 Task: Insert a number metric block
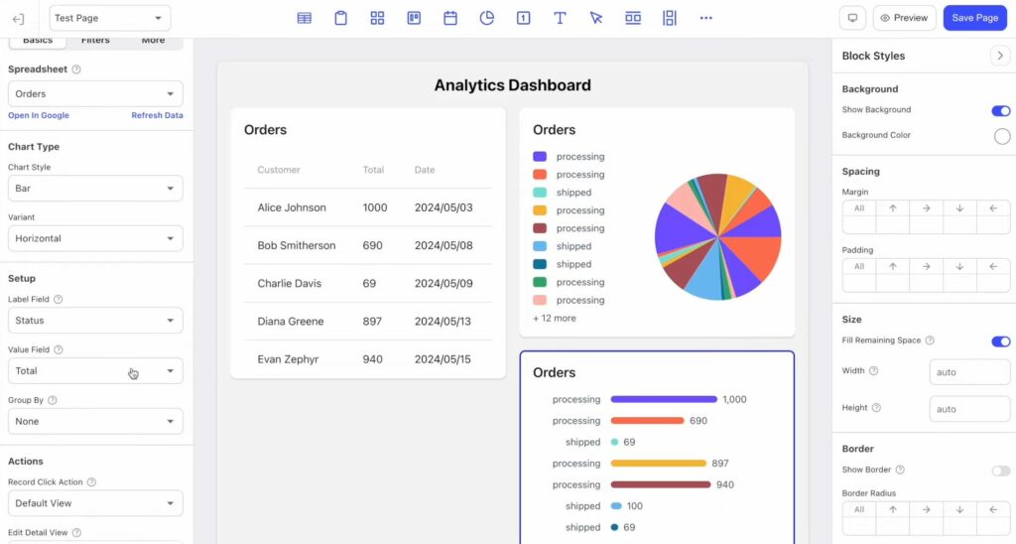point(524,18)
